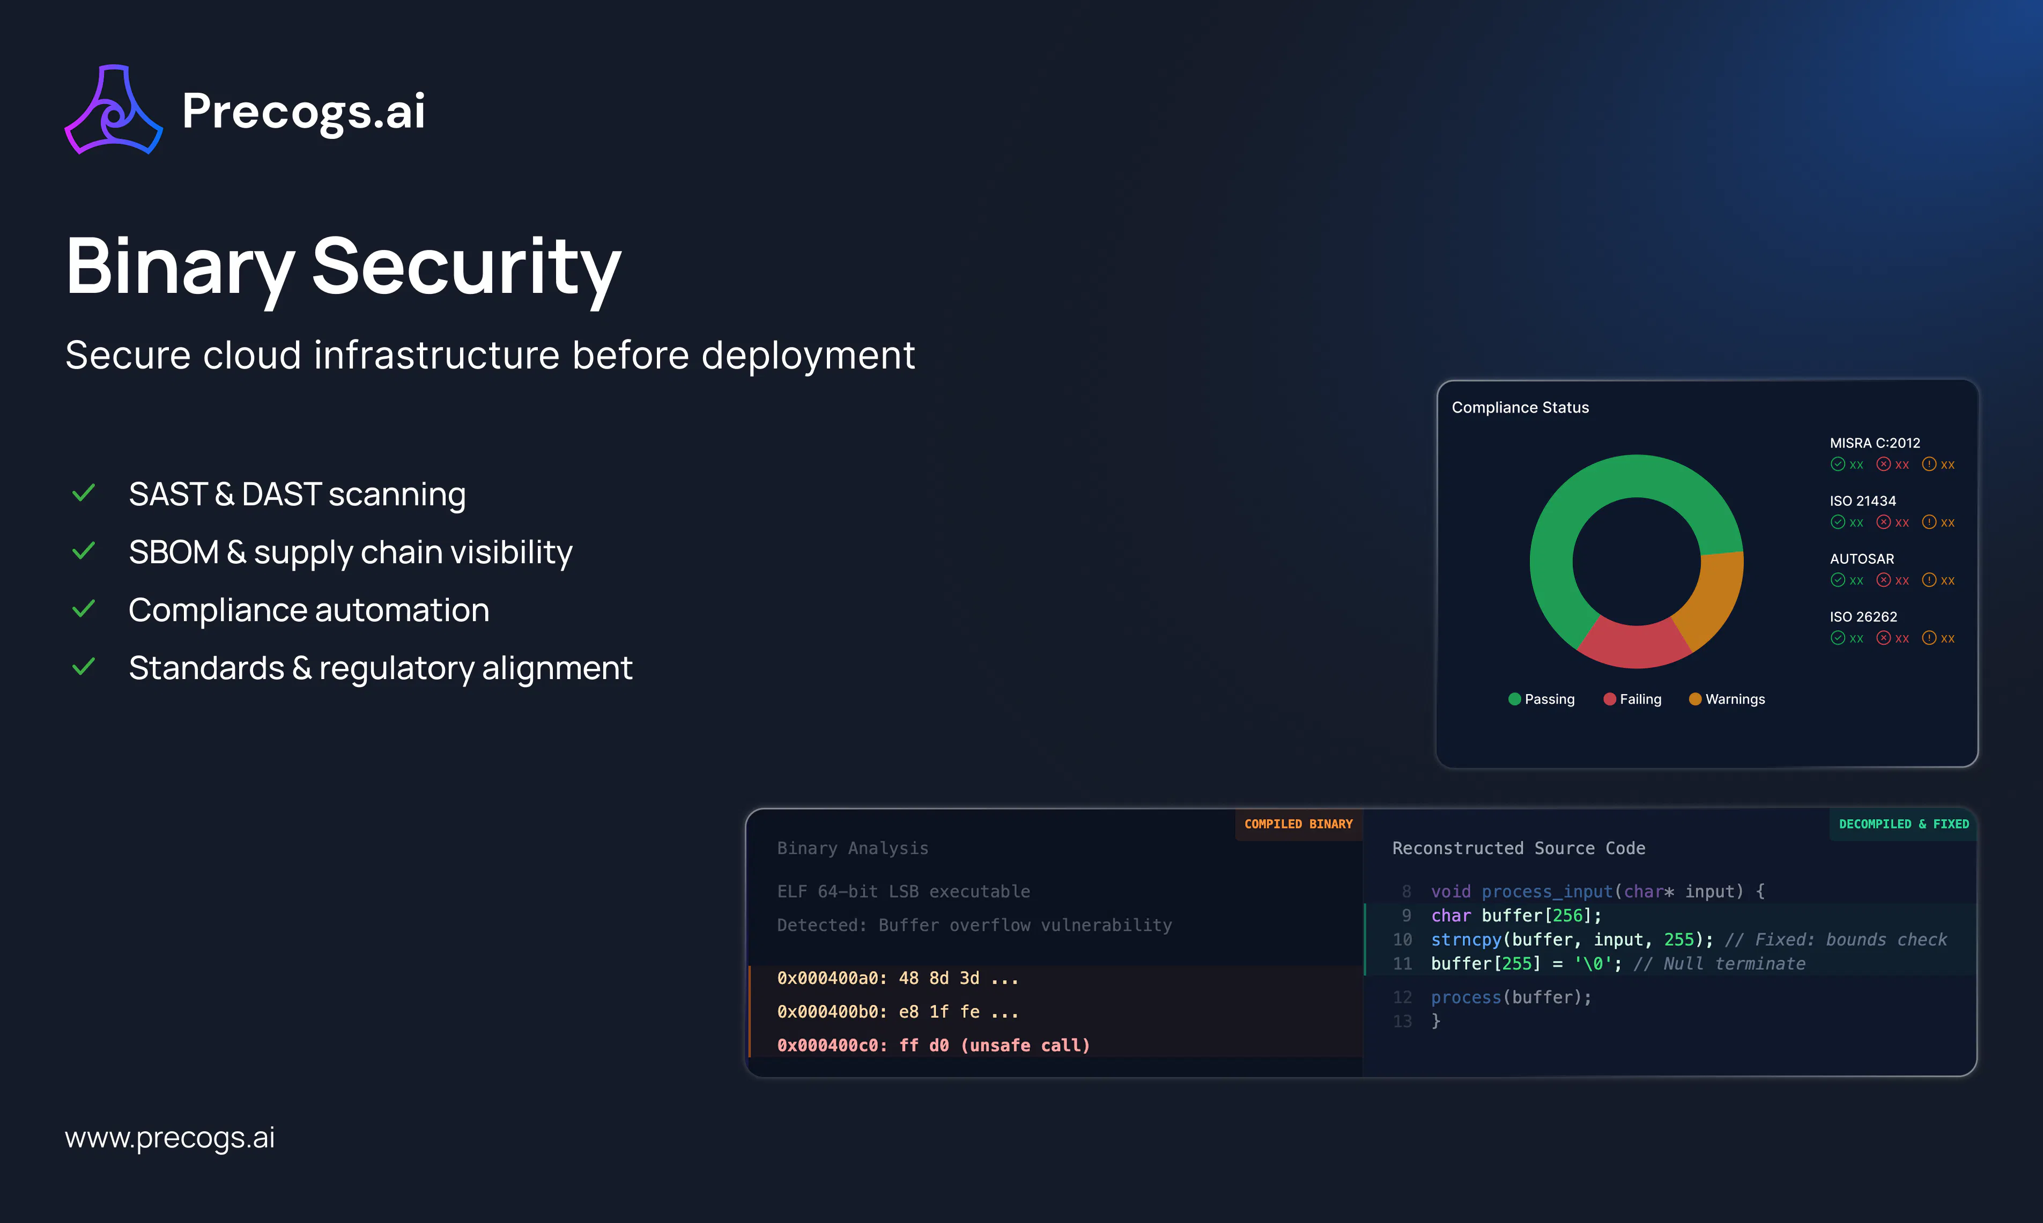Image resolution: width=2043 pixels, height=1223 pixels.
Task: Click the orange warning icon under MISRA C:2012
Action: tap(1928, 464)
